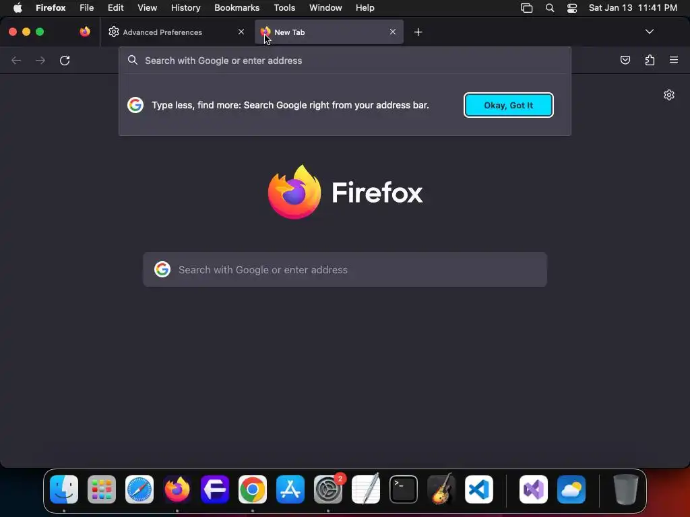Open the weather cloud app in the Dock

pos(571,489)
